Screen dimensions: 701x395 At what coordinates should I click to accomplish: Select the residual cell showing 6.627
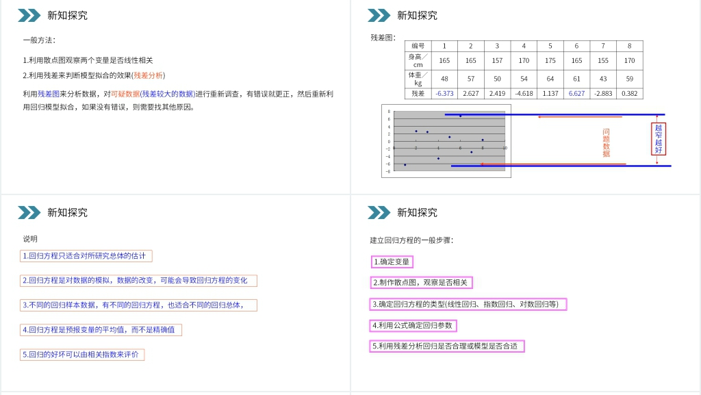pyautogui.click(x=576, y=93)
